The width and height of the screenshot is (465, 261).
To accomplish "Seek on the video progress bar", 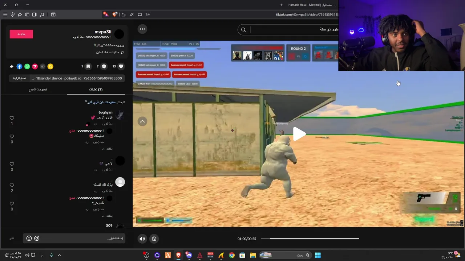I will (310, 239).
